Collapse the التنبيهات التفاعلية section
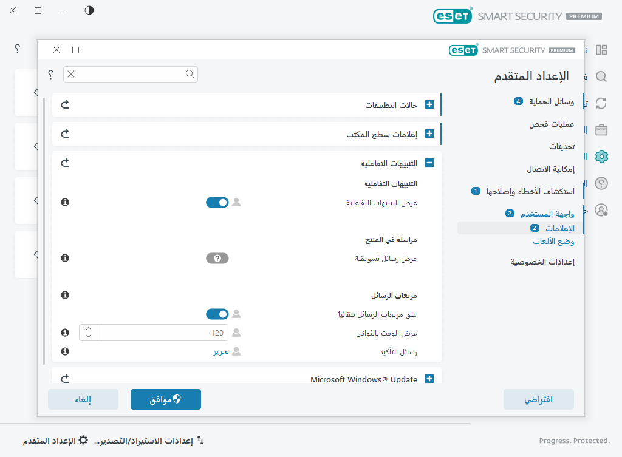 coord(429,163)
